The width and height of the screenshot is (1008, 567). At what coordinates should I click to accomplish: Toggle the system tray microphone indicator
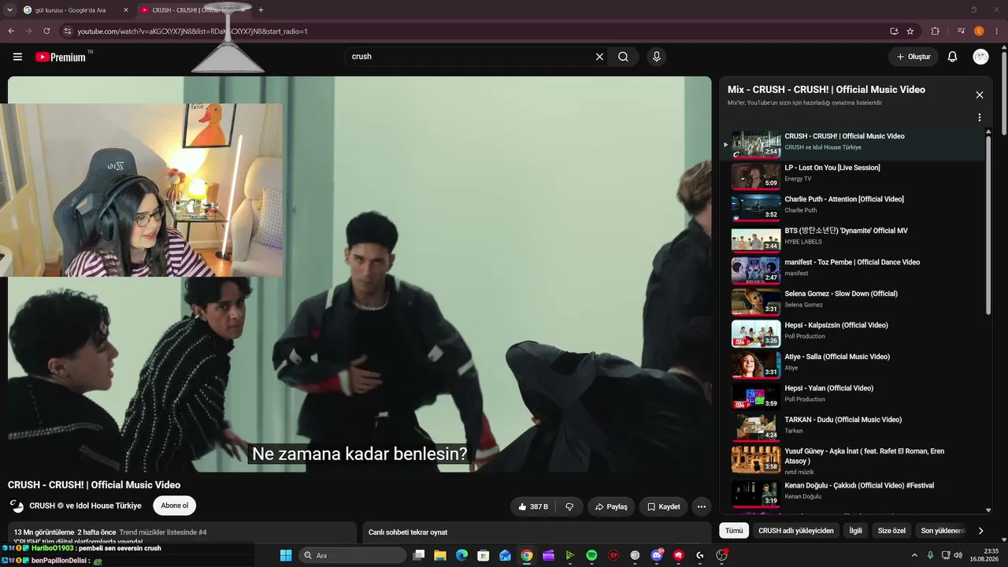point(930,555)
